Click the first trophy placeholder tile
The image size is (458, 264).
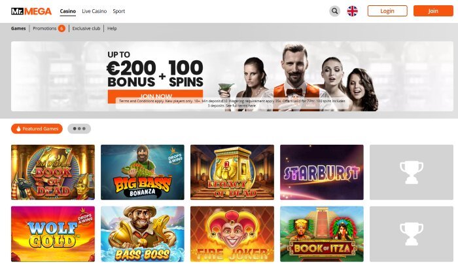click(x=412, y=172)
